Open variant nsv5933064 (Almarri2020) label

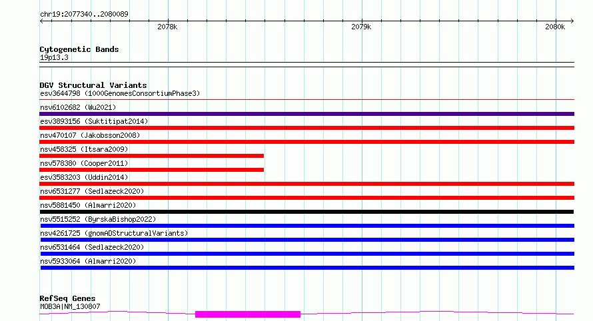pos(88,261)
